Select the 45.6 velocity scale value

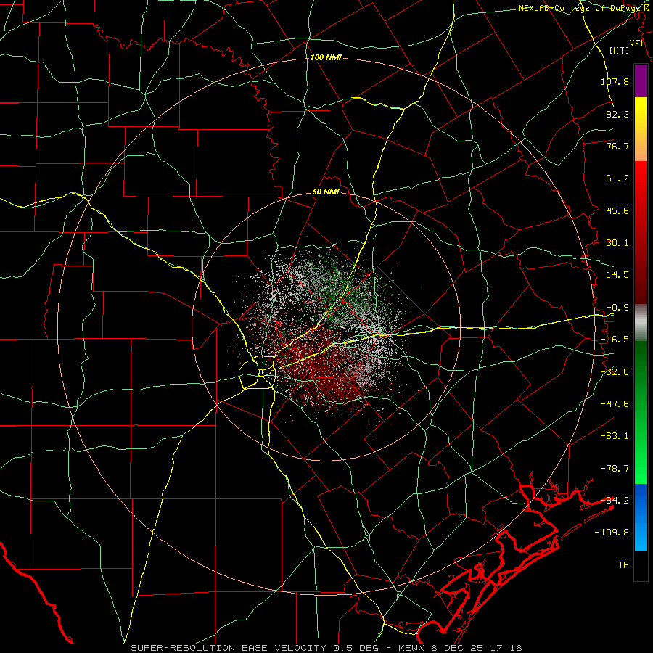[617, 210]
